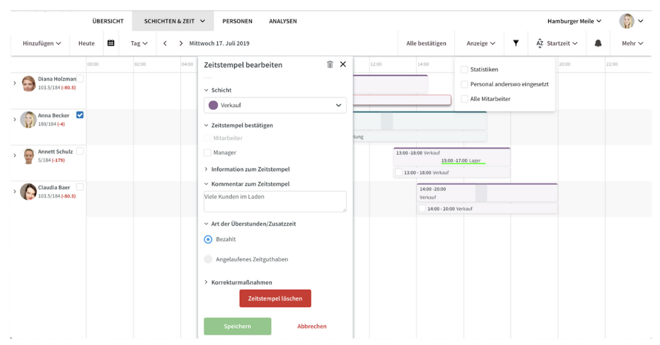Close the Zeitstempel bearbeiten panel
This screenshot has height=345, width=660.
click(343, 64)
